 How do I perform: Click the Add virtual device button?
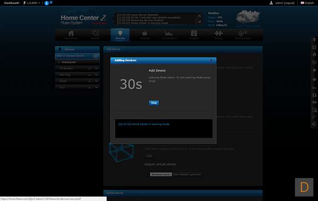(x=149, y=156)
